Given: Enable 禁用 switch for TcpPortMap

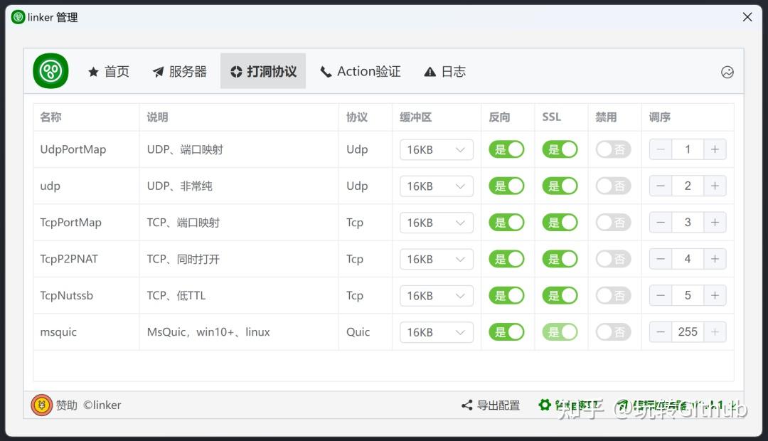Looking at the screenshot, I should click(613, 223).
